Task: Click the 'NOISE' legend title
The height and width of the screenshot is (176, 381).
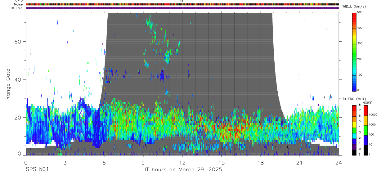Action: (x=367, y=103)
